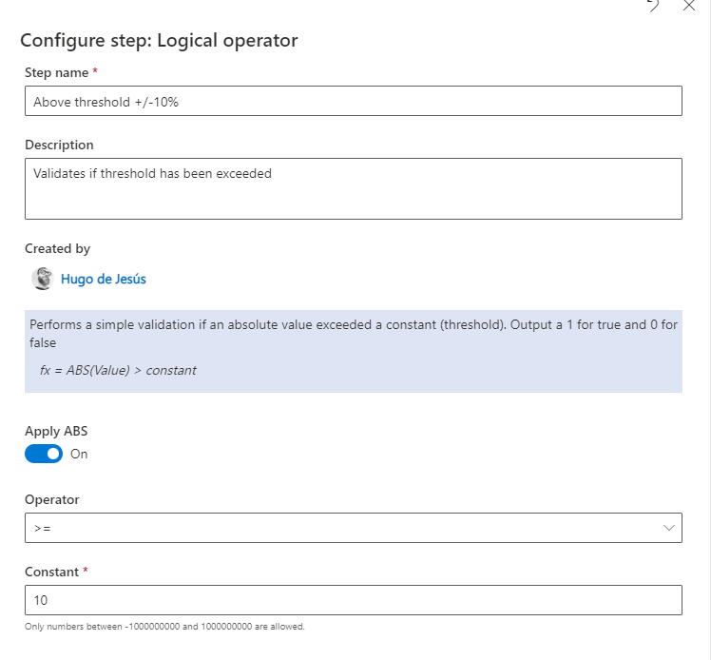Image resolution: width=711 pixels, height=660 pixels.
Task: Close the Configure step panel
Action: 689,5
